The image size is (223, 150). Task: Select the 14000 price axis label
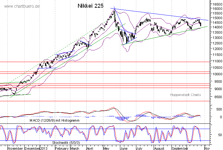[217, 27]
